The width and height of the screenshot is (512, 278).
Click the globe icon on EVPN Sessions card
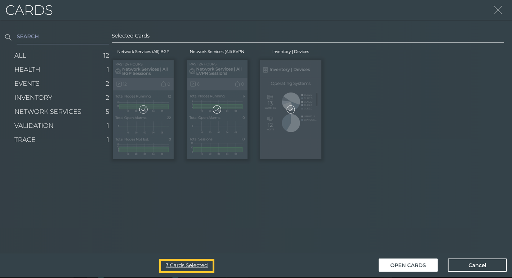click(x=192, y=71)
